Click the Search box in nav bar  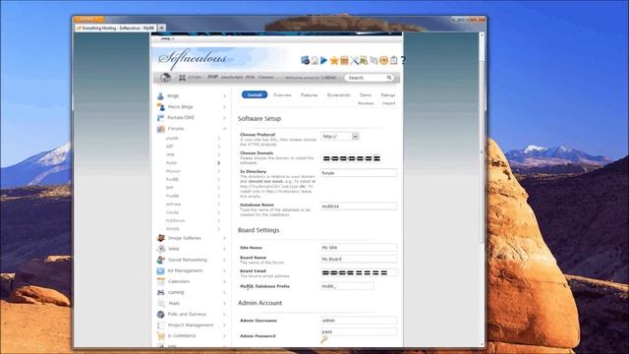369,78
